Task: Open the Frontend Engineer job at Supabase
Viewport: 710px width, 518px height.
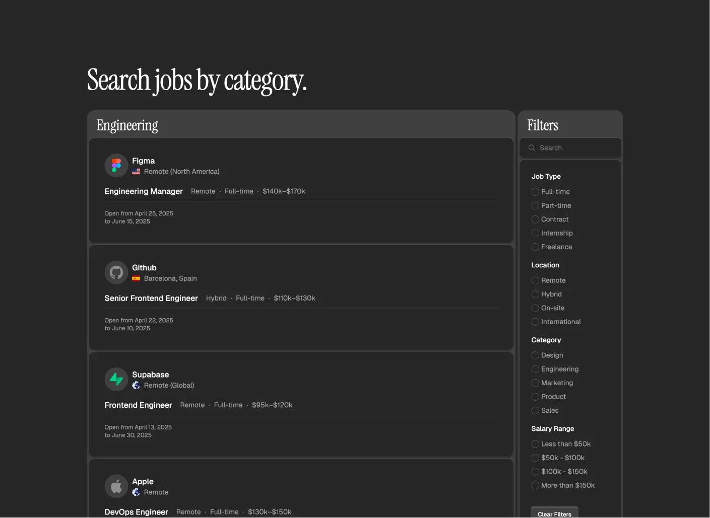Action: [138, 405]
